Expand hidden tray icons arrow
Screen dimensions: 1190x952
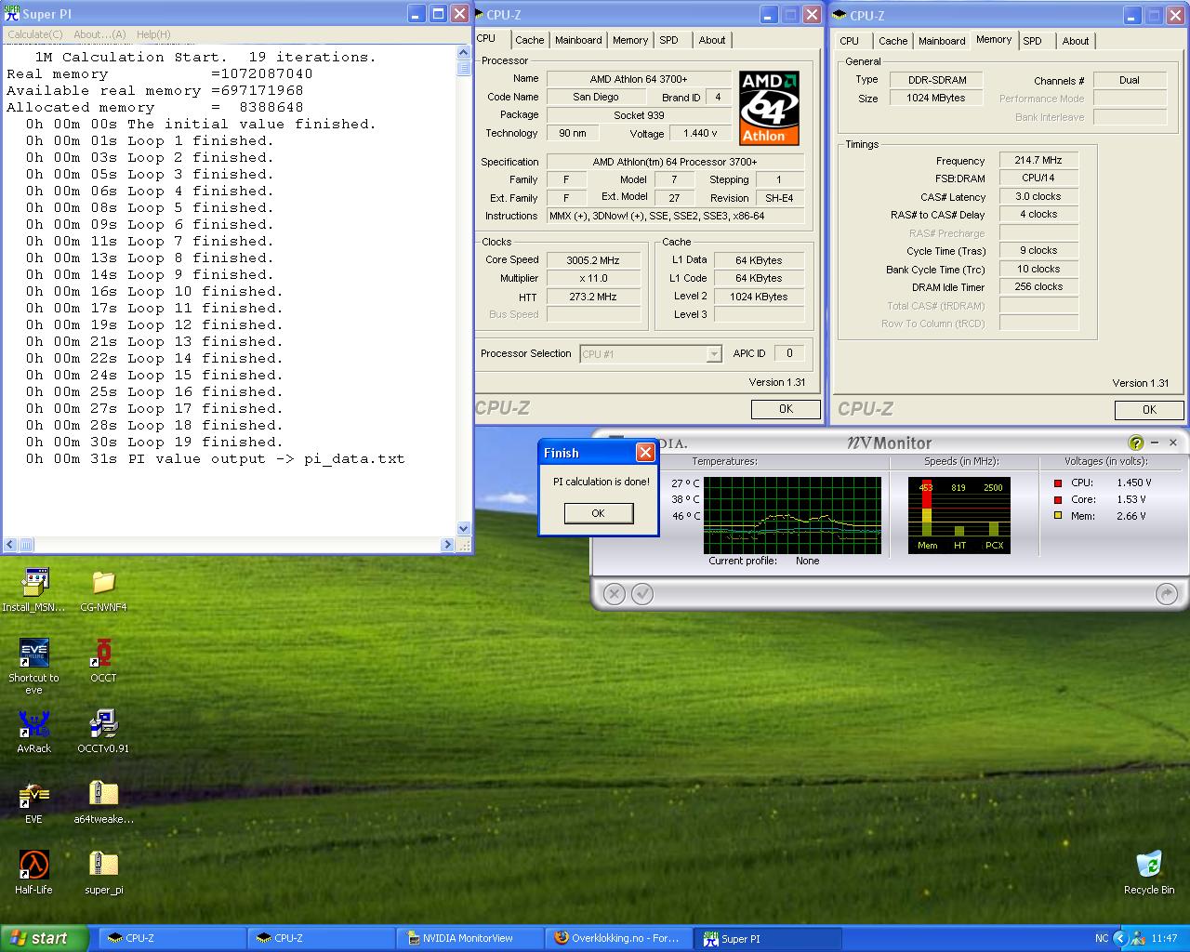(x=1119, y=938)
